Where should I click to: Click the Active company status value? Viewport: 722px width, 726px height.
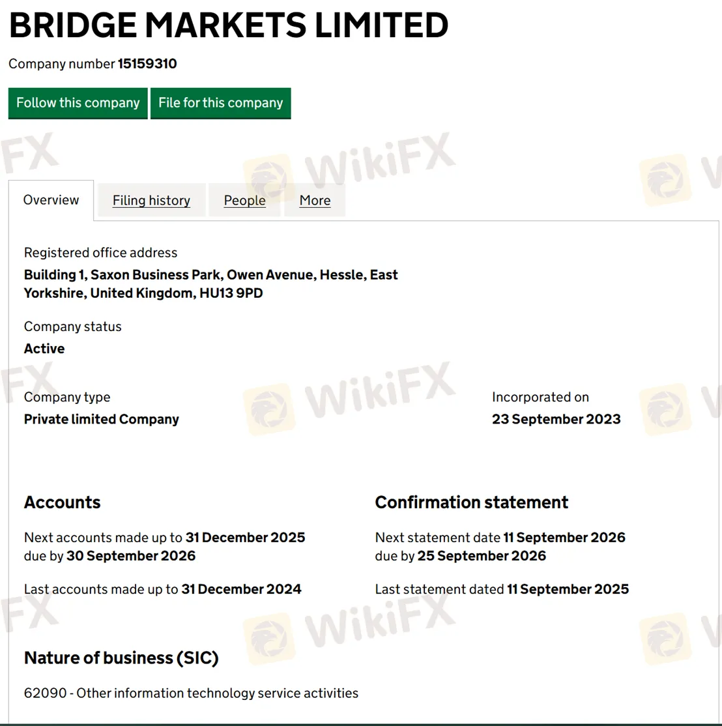click(44, 349)
